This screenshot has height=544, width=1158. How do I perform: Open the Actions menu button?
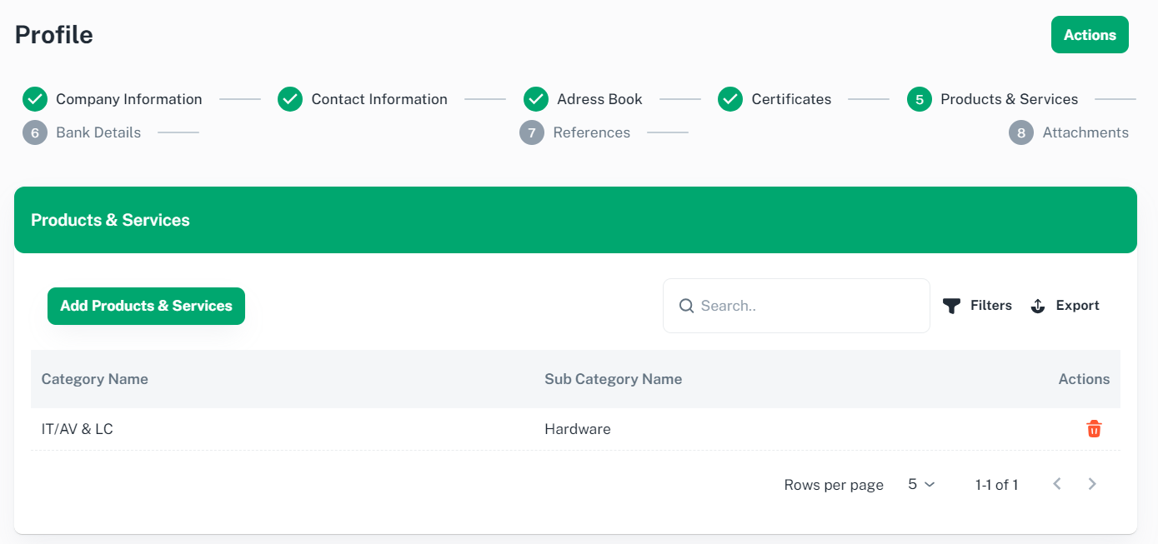[x=1089, y=35]
